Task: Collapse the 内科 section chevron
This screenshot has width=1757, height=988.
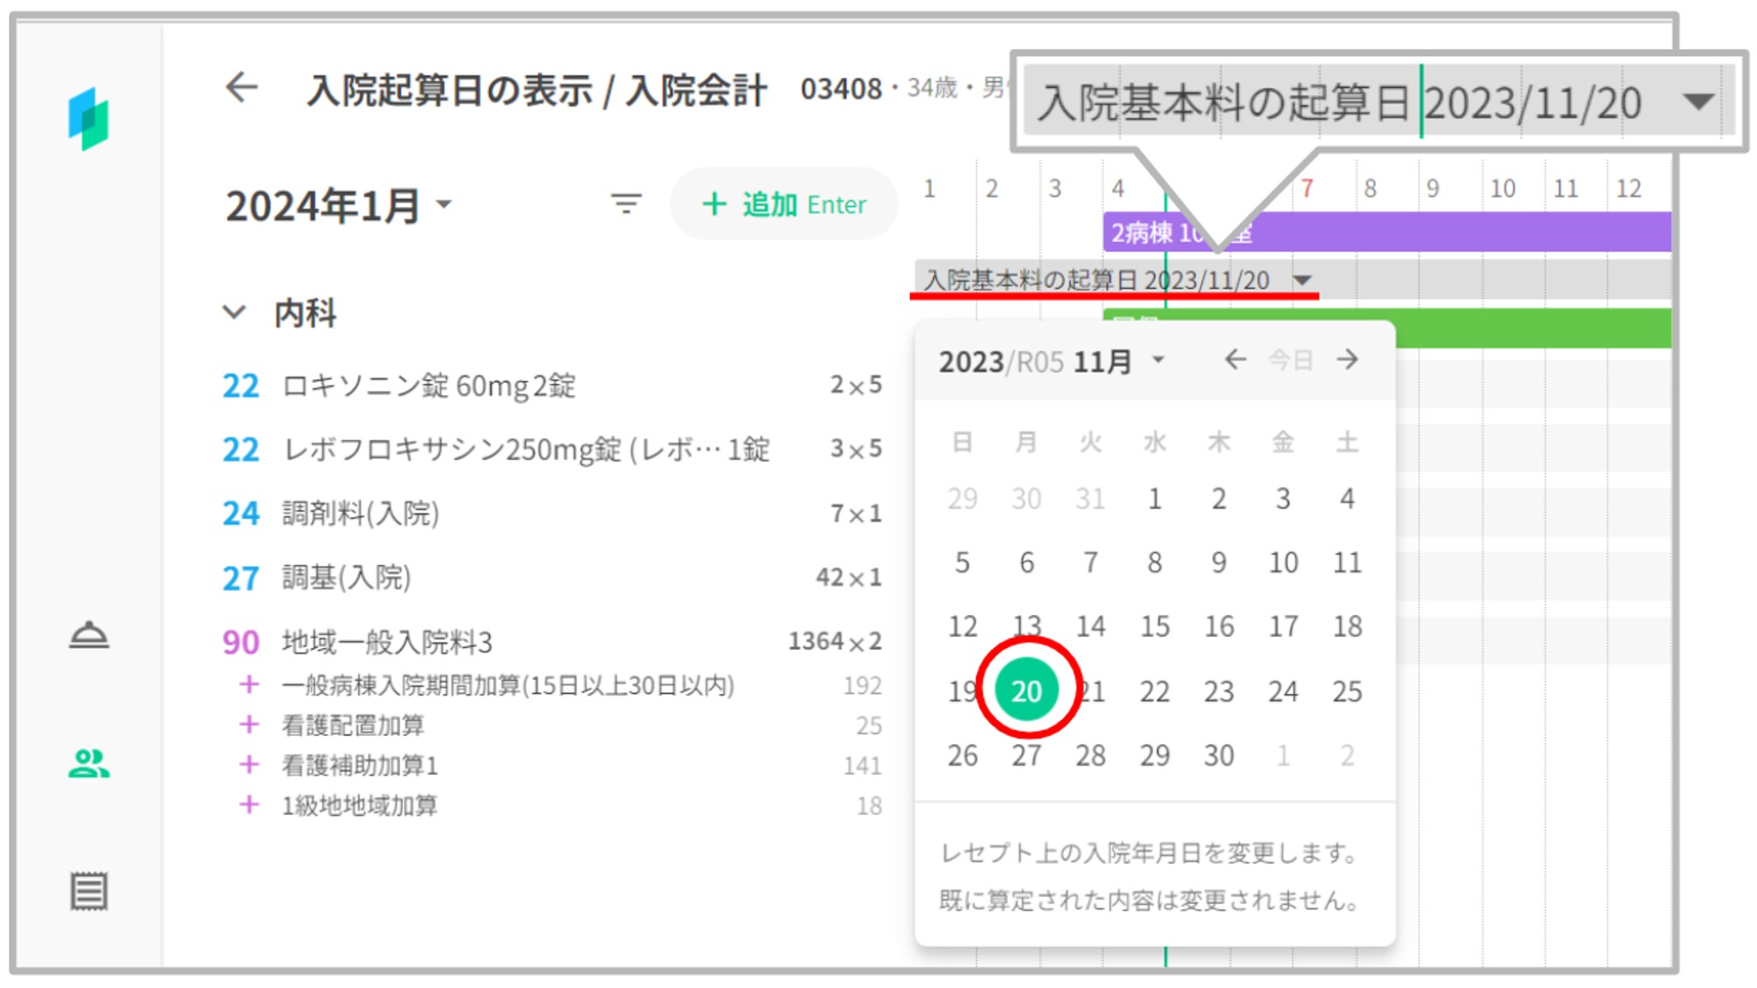Action: (234, 312)
